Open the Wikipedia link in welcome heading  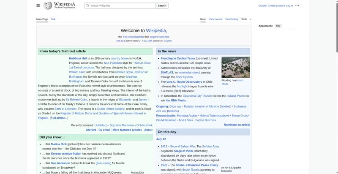click(156, 30)
